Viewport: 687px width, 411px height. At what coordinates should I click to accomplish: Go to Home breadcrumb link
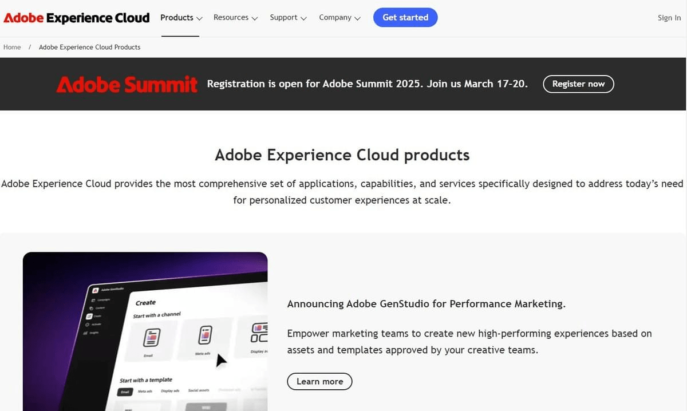tap(12, 47)
